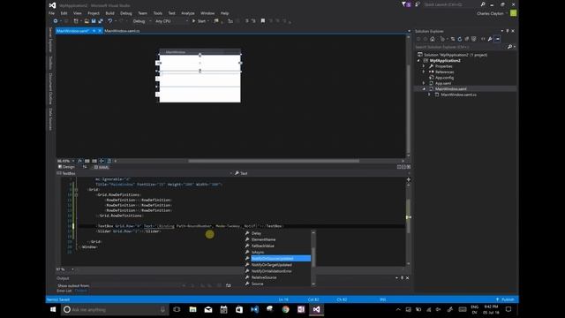The width and height of the screenshot is (565, 318).
Task: Switch to the MainWindow.xaml tab
Action: coord(72,31)
